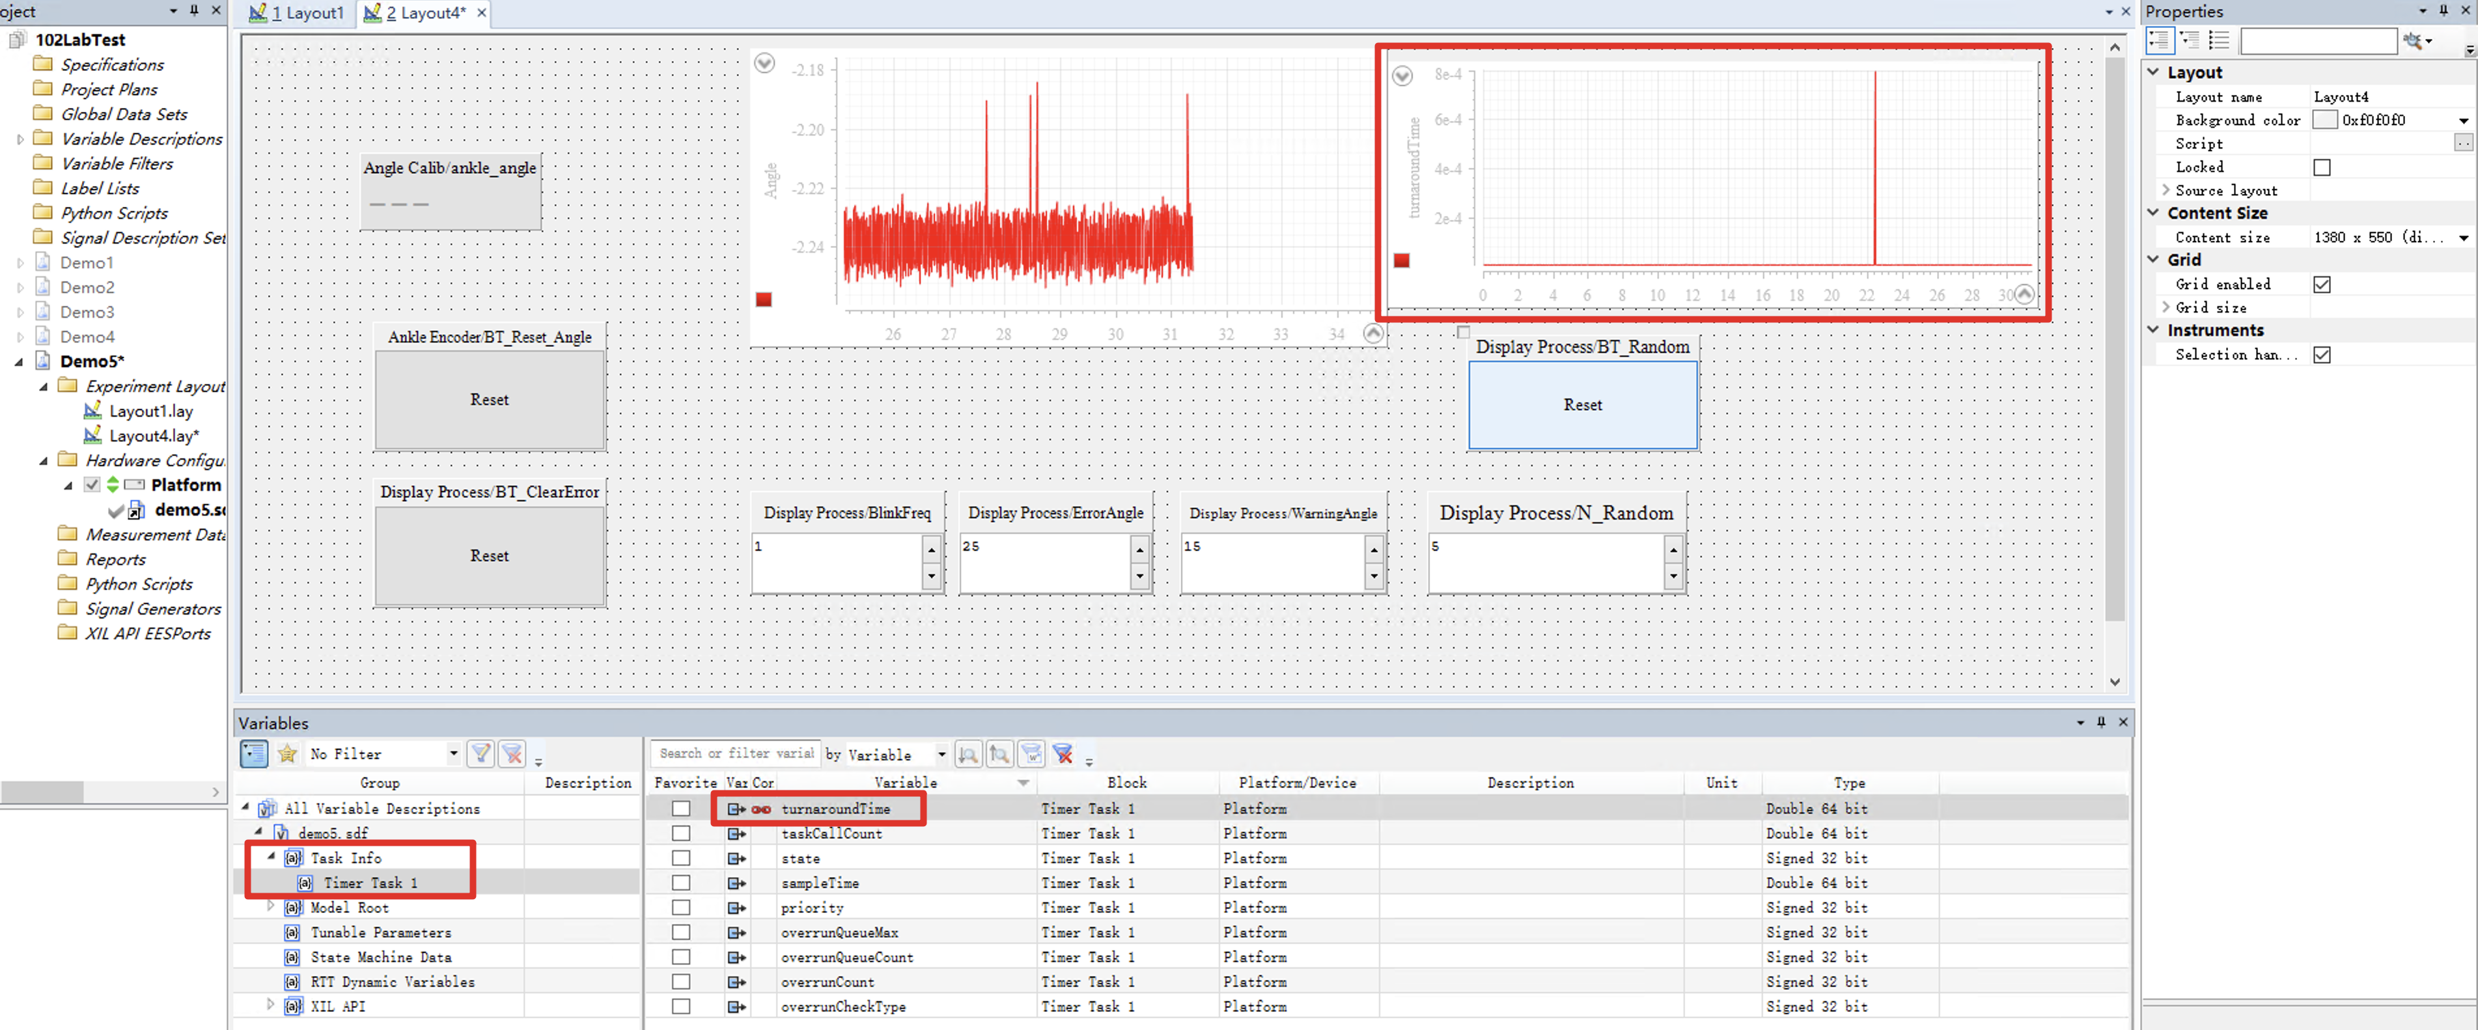Viewport: 2478px width, 1030px height.
Task: Click the delete filter icon beside No Filter
Action: (x=512, y=754)
